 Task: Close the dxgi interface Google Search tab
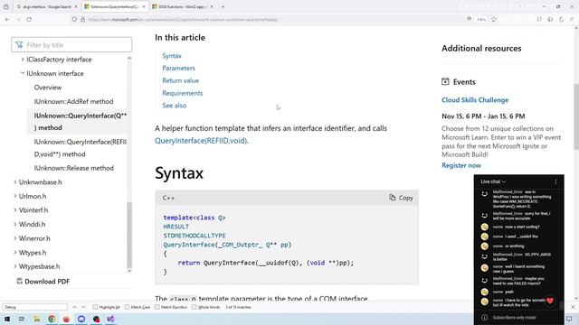click(76, 6)
